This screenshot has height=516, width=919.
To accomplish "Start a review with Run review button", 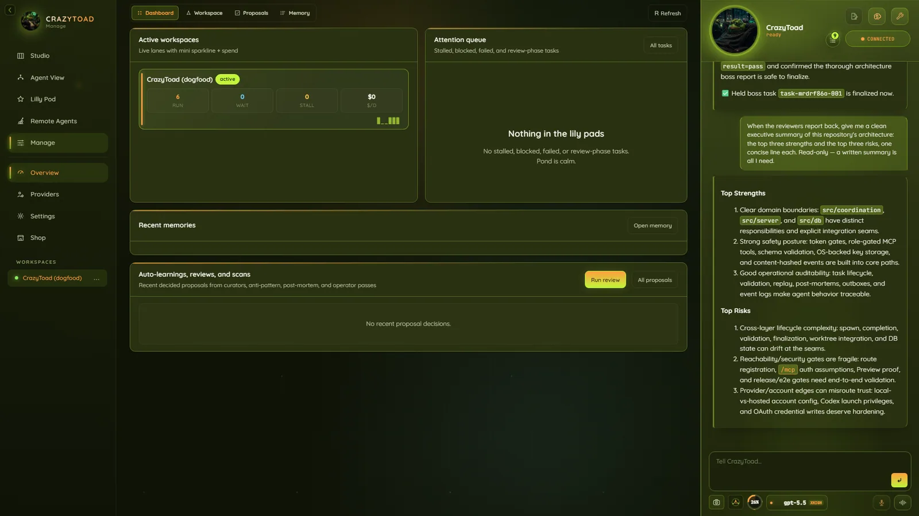I will point(605,280).
